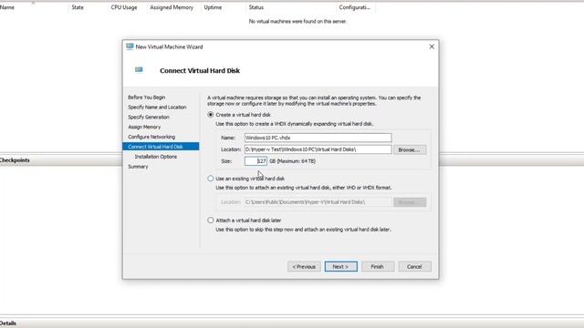Sort virtual machines by State column
The height and width of the screenshot is (328, 584).
[x=78, y=7]
